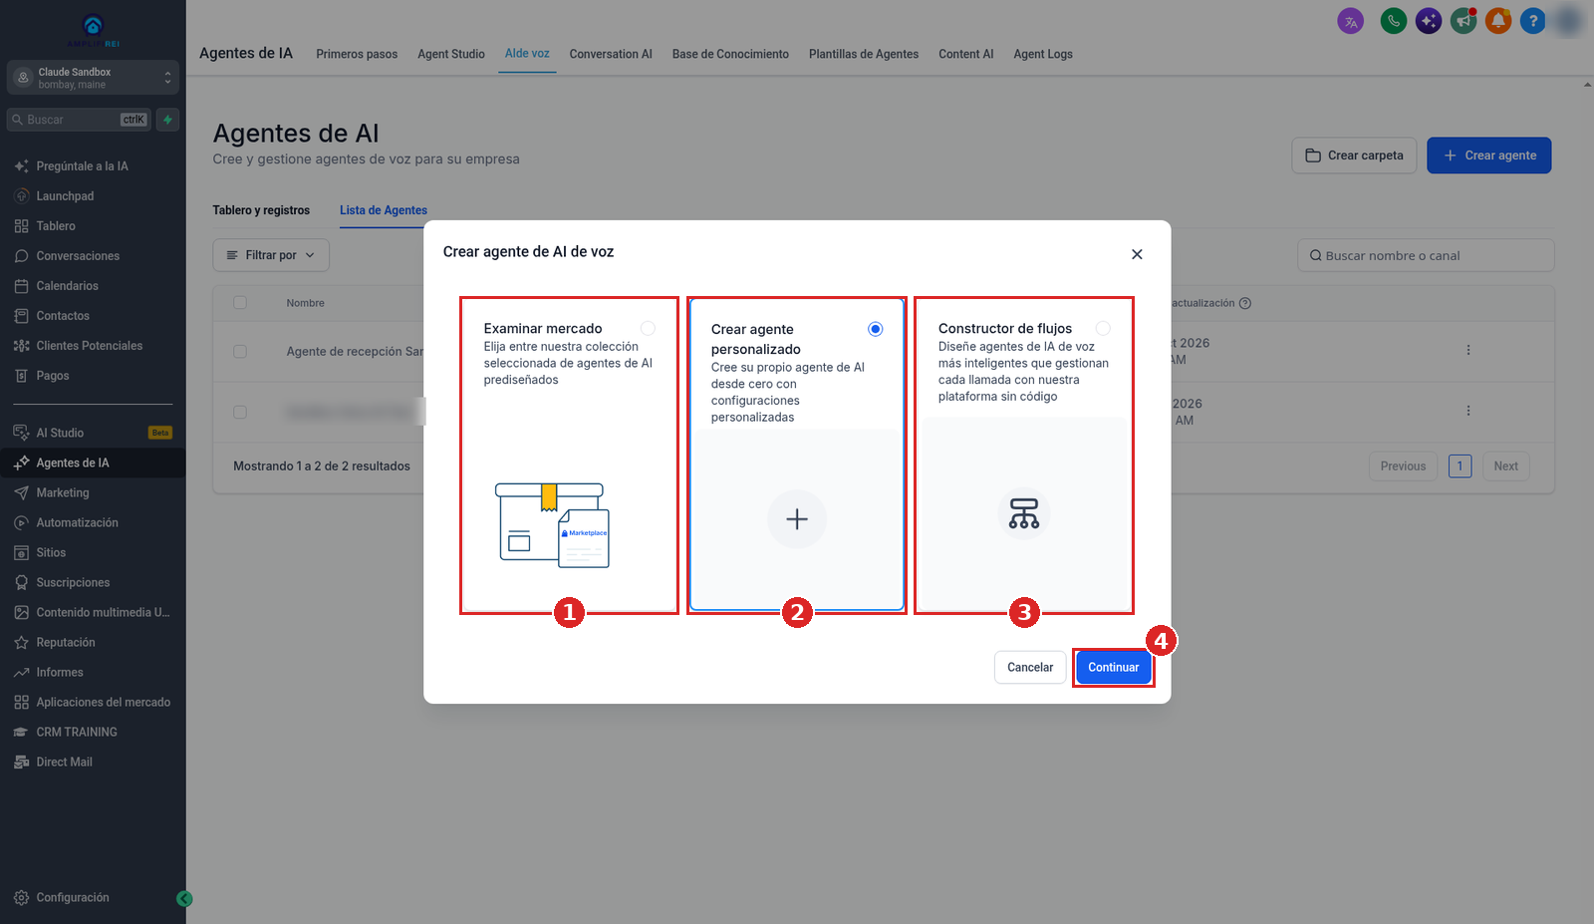Check the Agente de recepción row checkbox
Screen dimensions: 1594x924
240,351
